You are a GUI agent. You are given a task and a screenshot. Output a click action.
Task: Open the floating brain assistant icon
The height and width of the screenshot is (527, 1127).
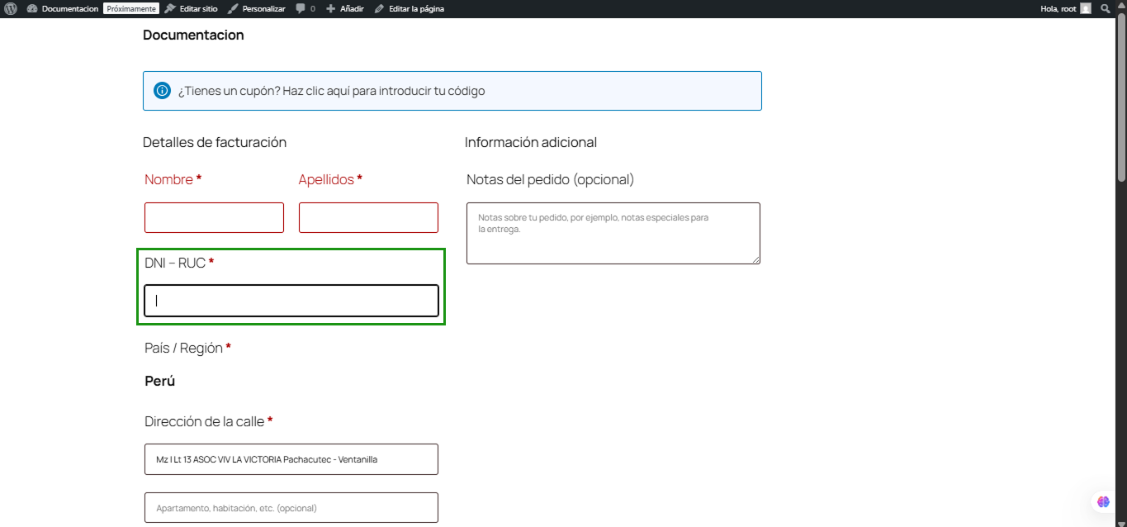tap(1103, 501)
